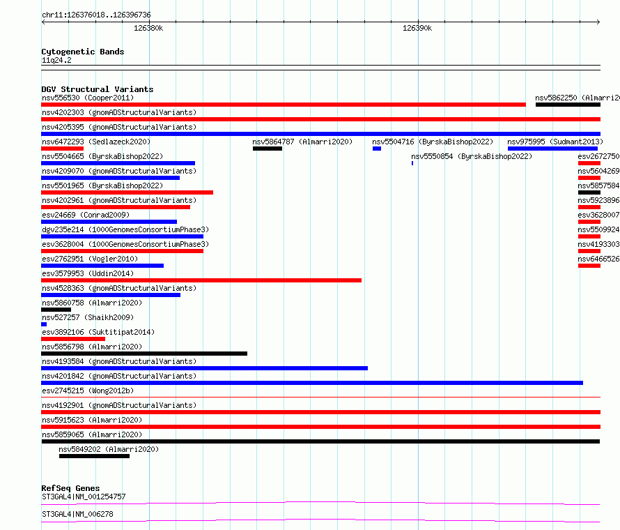Open nsv527257 (Shaikh2009) variant label
Screen dimensions: 620x530
tap(88, 317)
